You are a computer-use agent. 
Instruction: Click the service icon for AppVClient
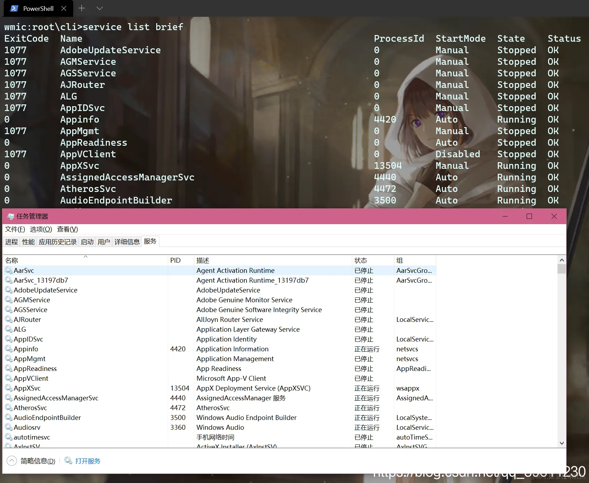click(x=9, y=378)
